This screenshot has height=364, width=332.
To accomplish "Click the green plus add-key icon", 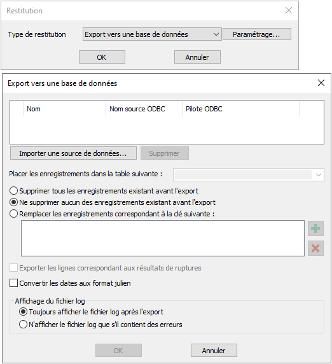I will 315,228.
